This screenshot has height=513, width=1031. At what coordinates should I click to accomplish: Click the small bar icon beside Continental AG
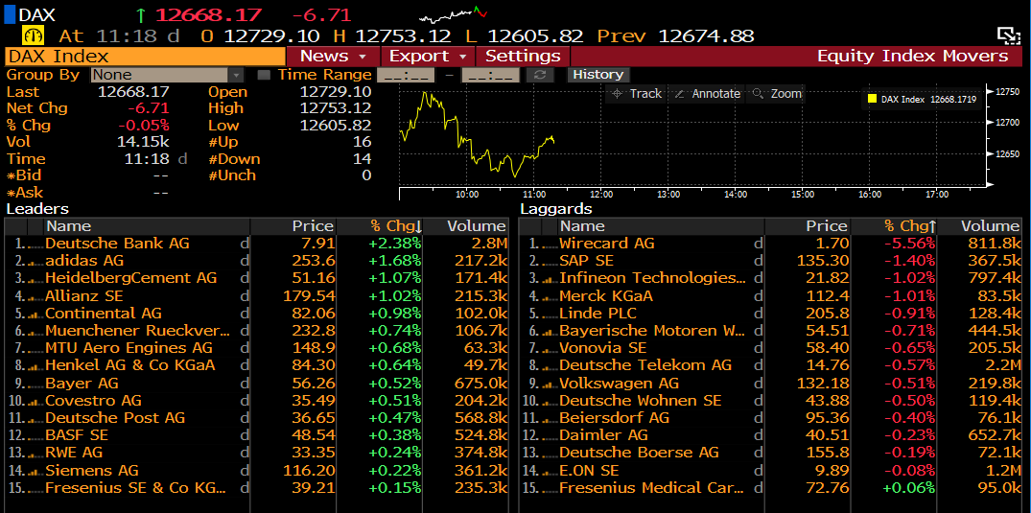[x=36, y=314]
